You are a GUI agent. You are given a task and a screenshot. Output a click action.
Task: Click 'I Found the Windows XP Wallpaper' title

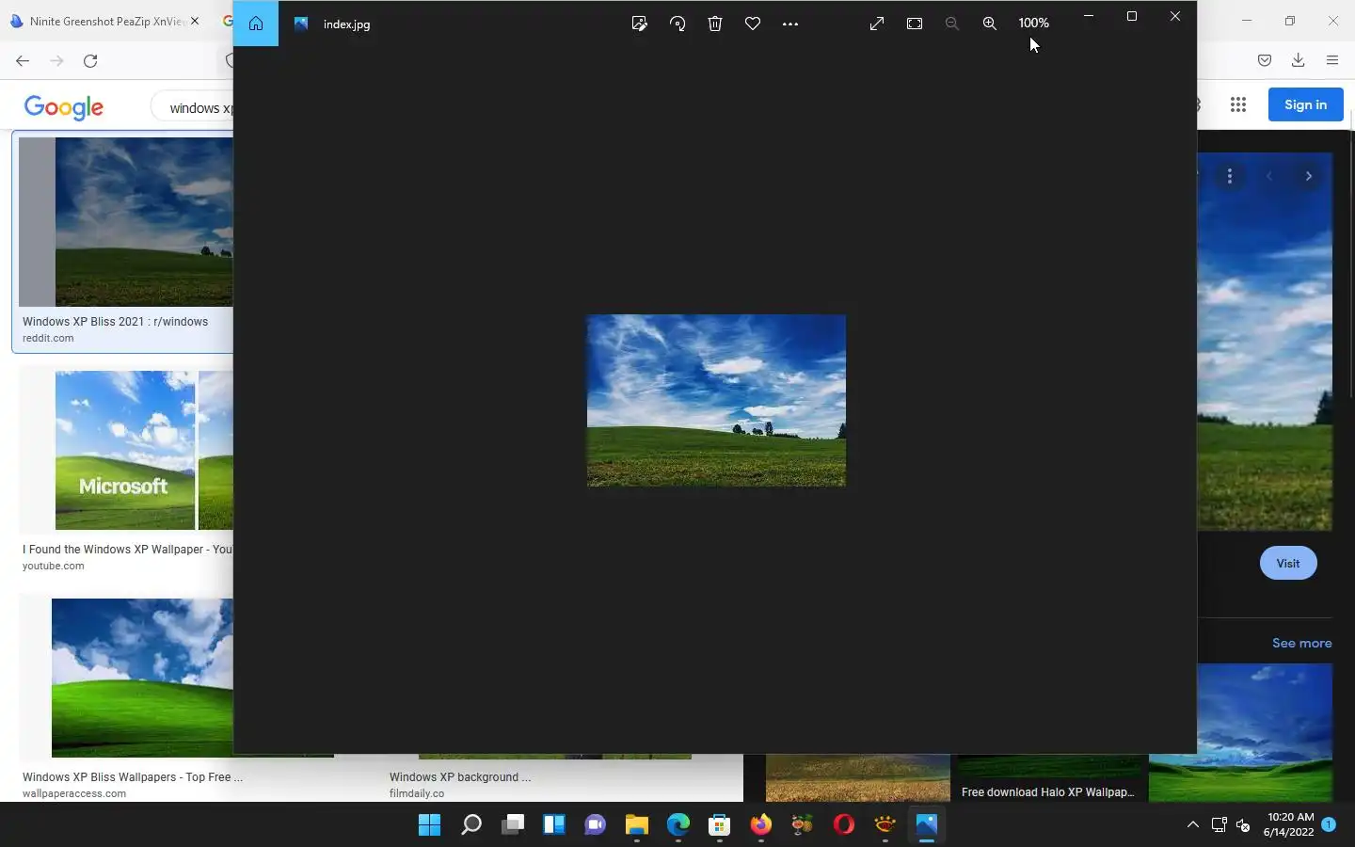(x=127, y=549)
